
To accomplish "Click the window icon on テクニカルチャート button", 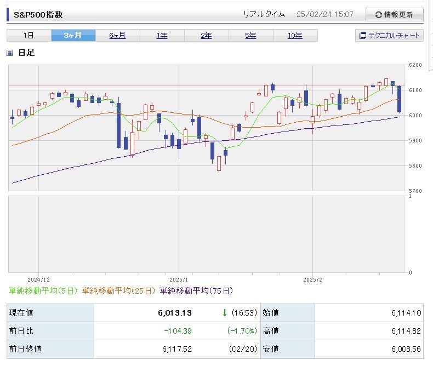I will coord(362,36).
